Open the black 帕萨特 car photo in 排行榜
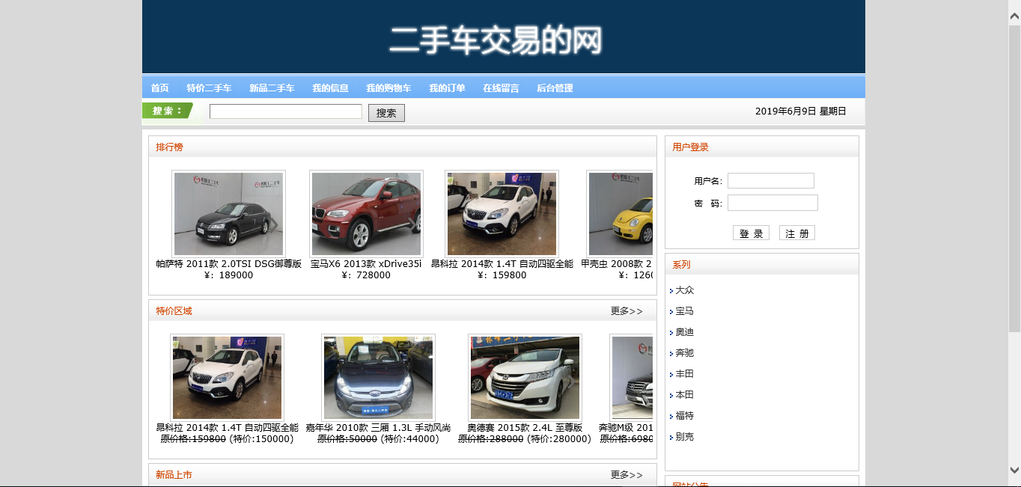1021x487 pixels. pyautogui.click(x=228, y=214)
